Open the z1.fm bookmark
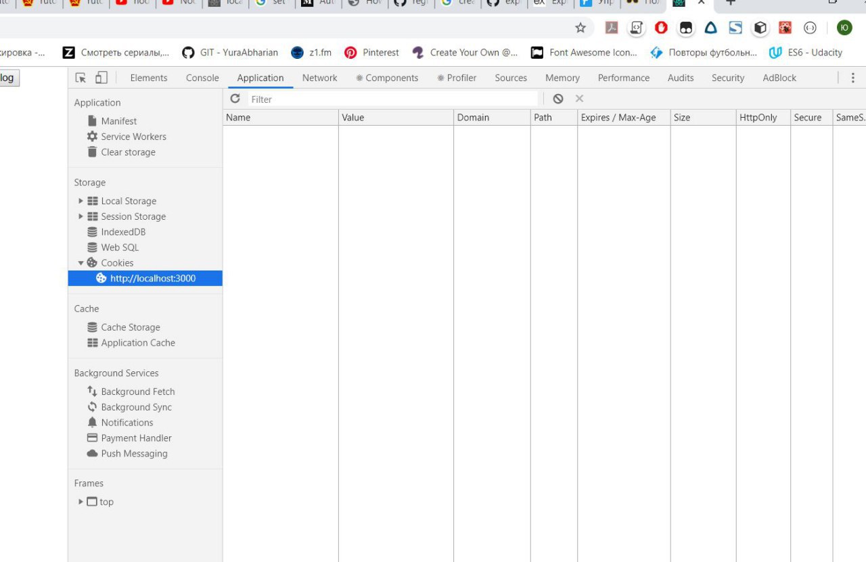Viewport: 866px width, 562px height. click(311, 53)
